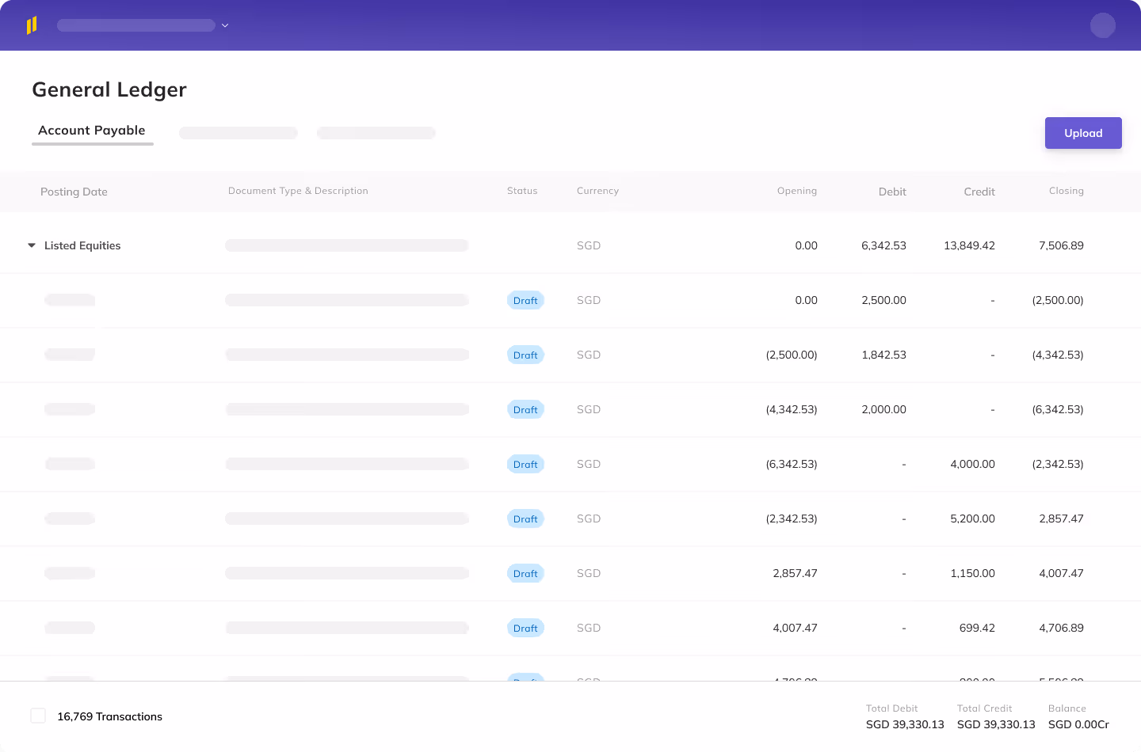The image size is (1141, 752).
Task: Select the 2,857.47 closing cell
Action: [x=1061, y=518]
